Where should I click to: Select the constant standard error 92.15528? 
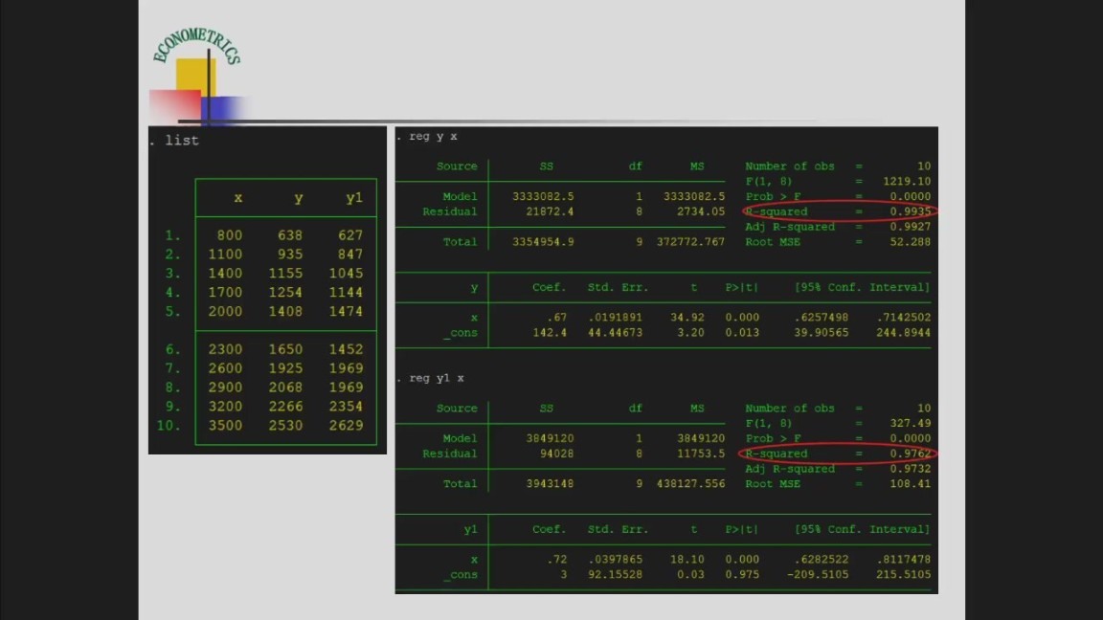point(616,574)
